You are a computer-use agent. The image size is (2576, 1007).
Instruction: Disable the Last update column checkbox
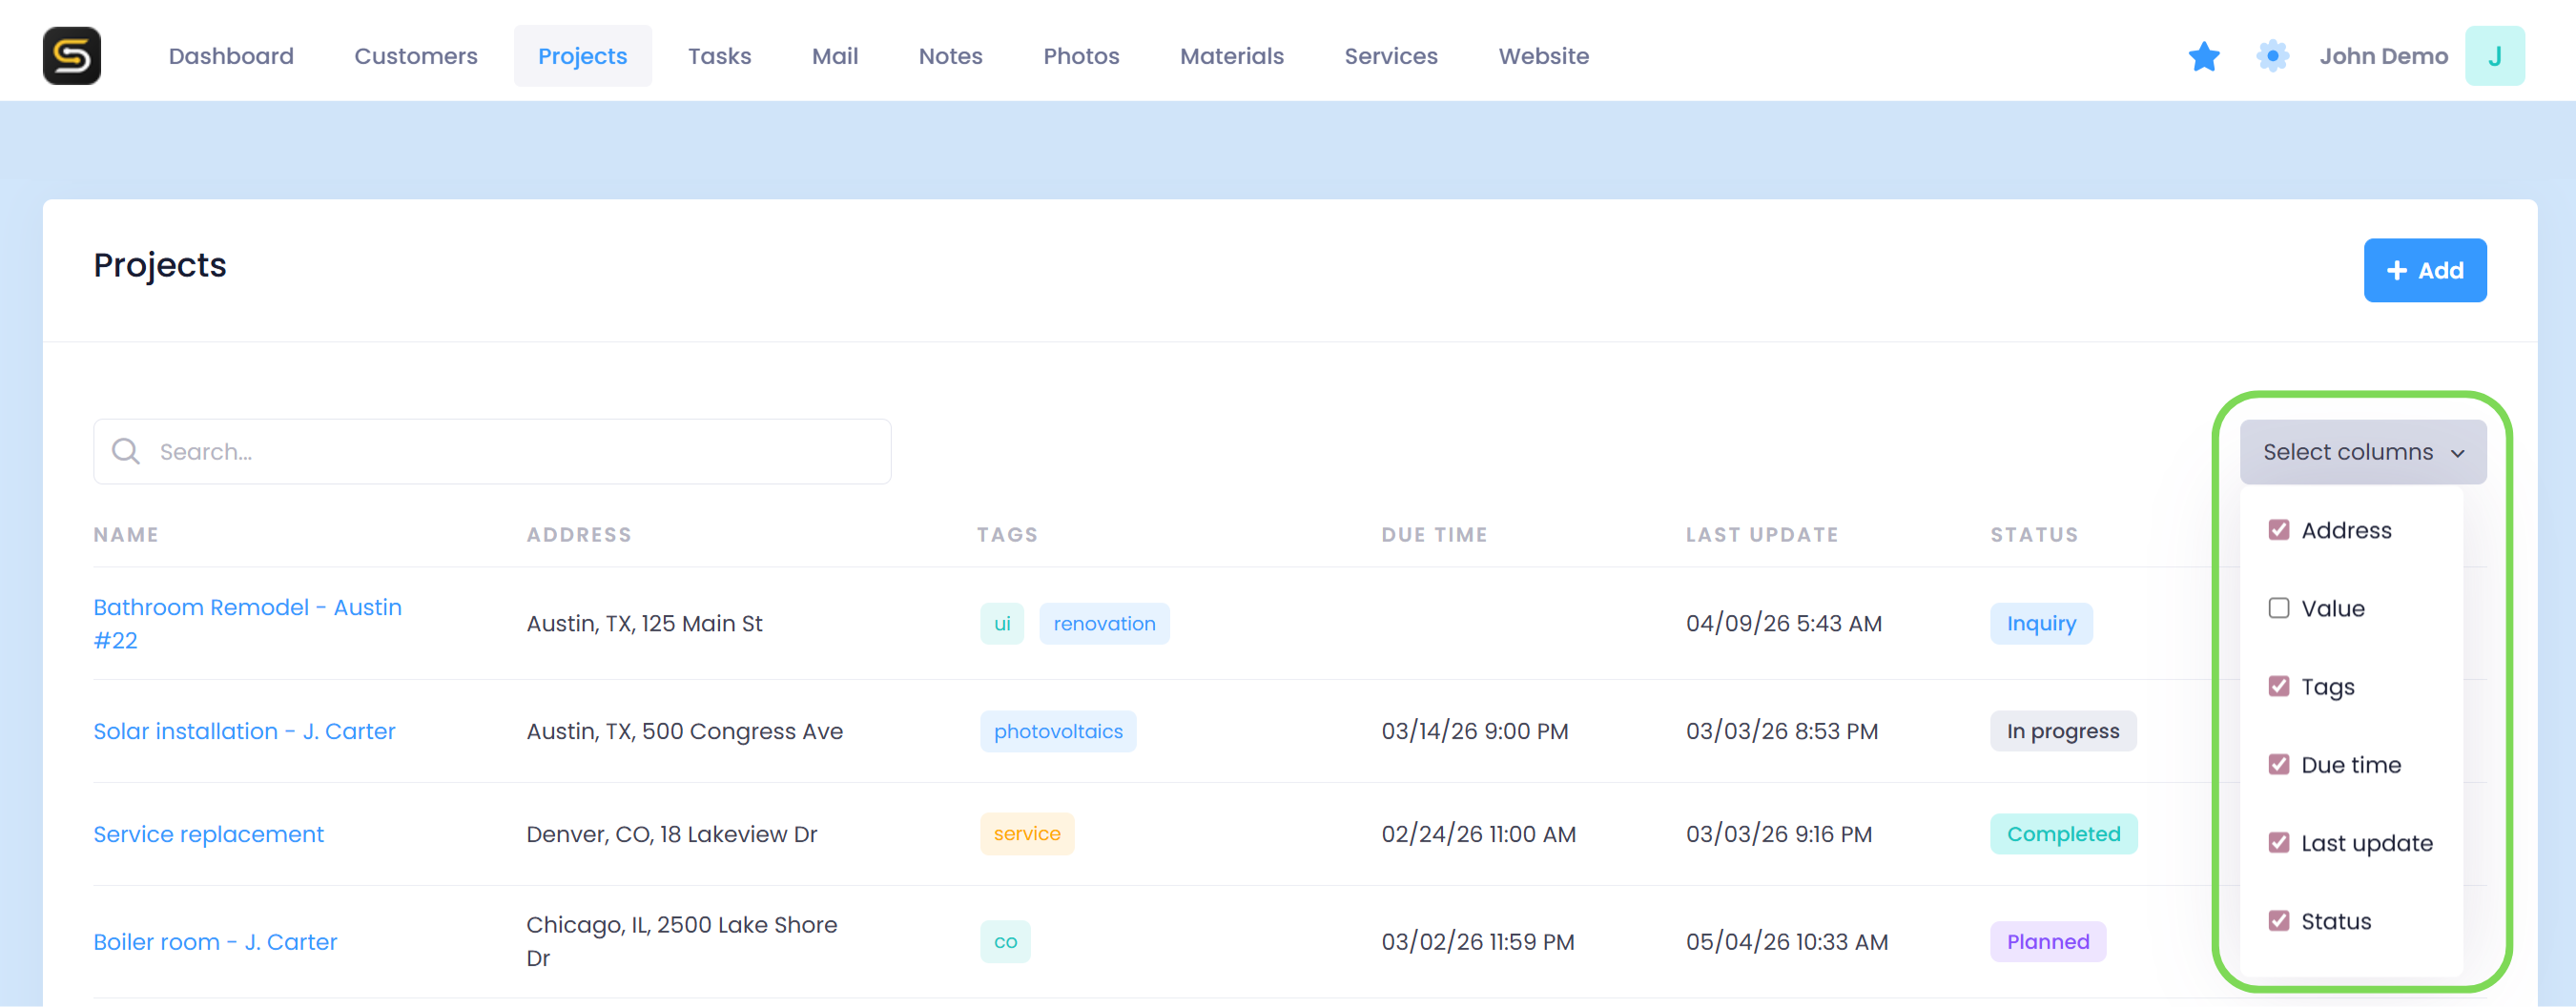pyautogui.click(x=2278, y=843)
